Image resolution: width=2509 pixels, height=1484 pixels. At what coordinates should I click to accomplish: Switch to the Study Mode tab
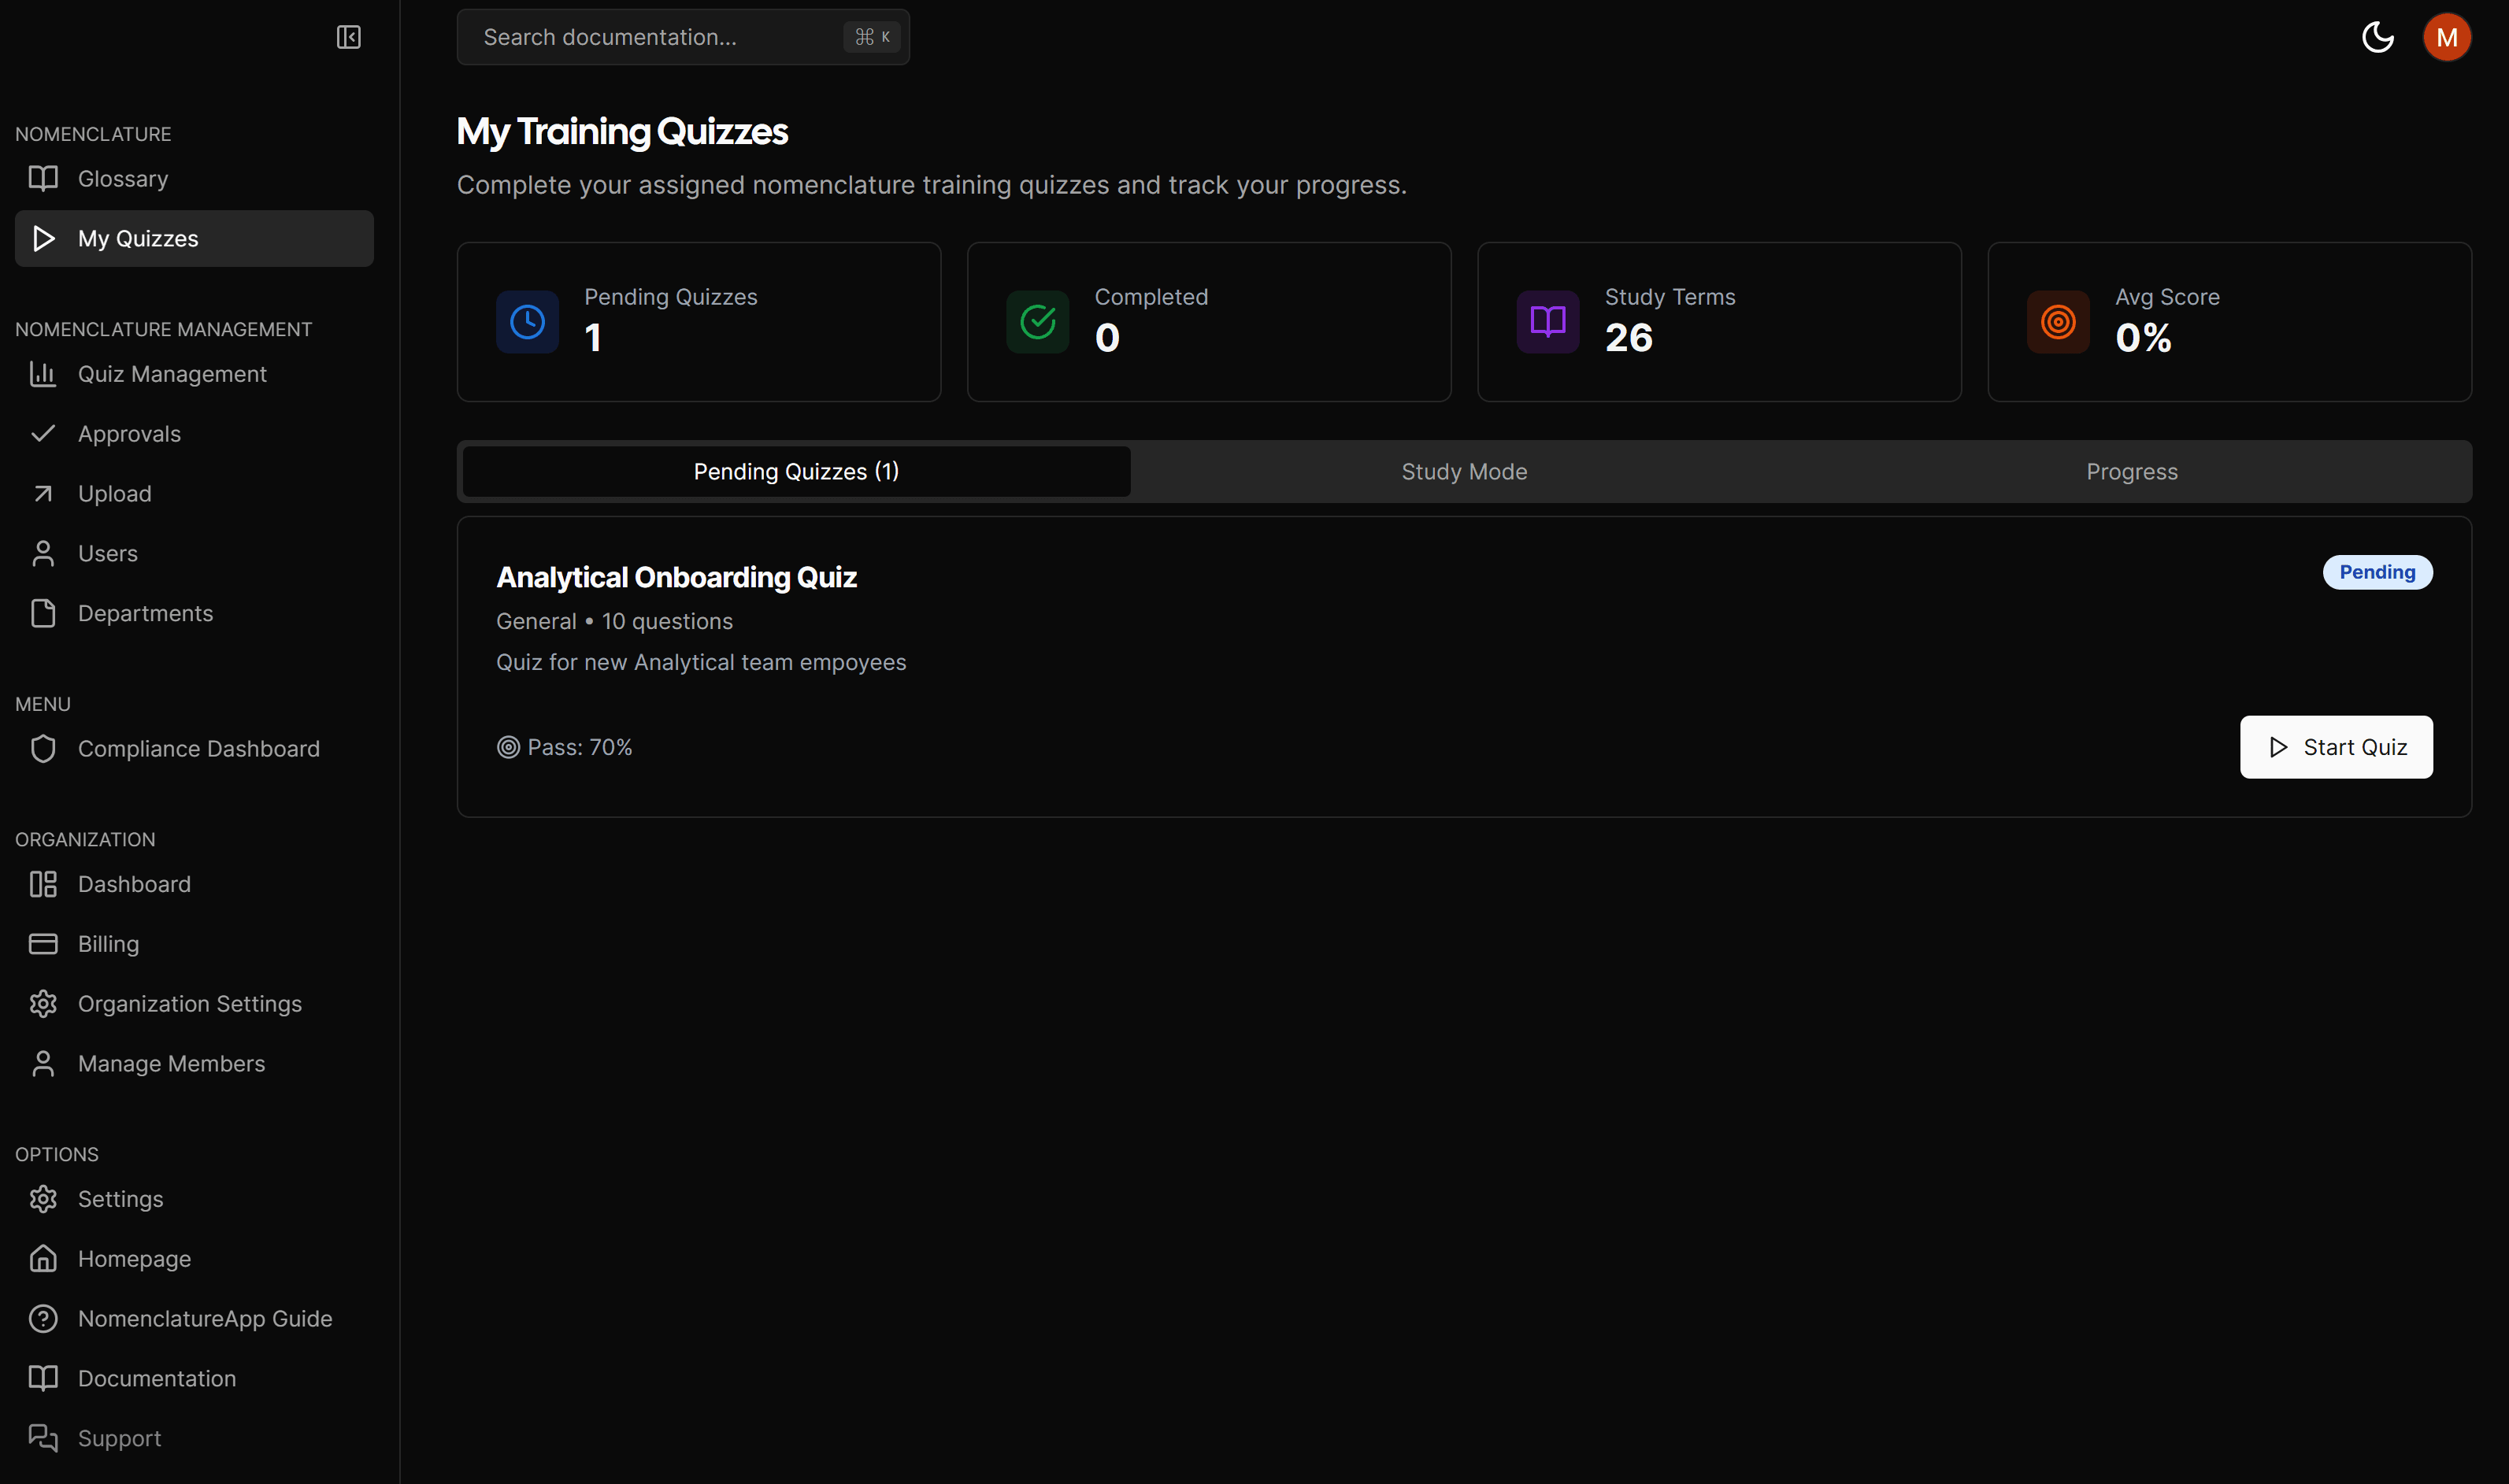[1464, 472]
